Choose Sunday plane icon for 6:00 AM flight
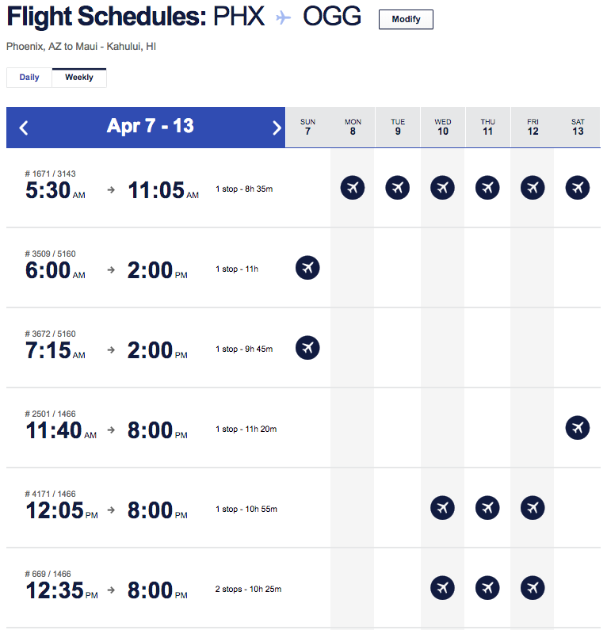 tap(307, 268)
